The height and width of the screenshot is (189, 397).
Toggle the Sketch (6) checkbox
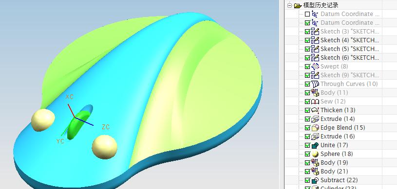tap(307, 58)
